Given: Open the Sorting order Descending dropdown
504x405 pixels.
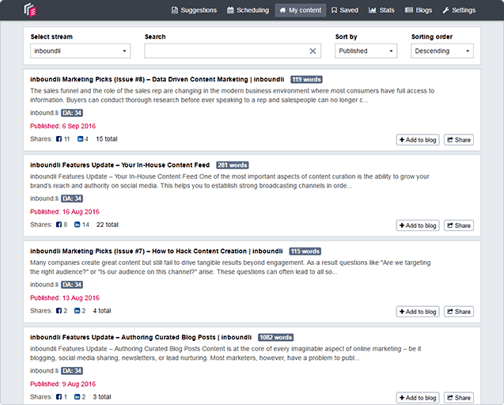Looking at the screenshot, I should pyautogui.click(x=442, y=51).
